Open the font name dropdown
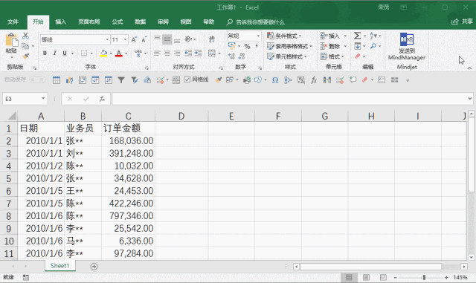 coord(107,39)
